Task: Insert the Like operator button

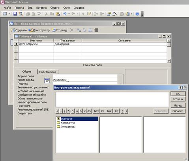Action: (x=116, y=111)
